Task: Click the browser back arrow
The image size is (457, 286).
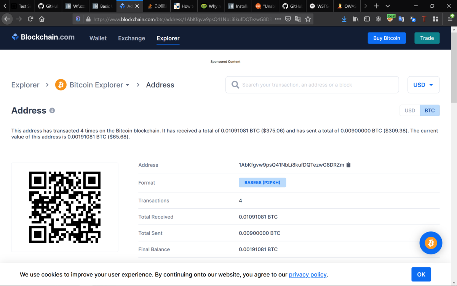Action: pos(7,19)
